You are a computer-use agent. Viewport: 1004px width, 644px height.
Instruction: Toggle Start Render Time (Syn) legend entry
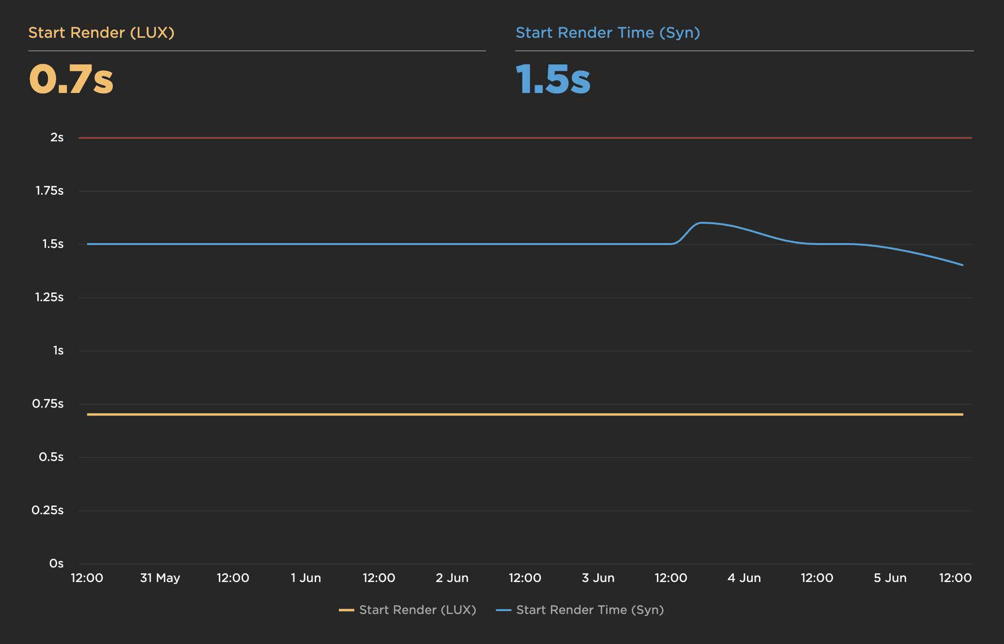click(x=590, y=610)
